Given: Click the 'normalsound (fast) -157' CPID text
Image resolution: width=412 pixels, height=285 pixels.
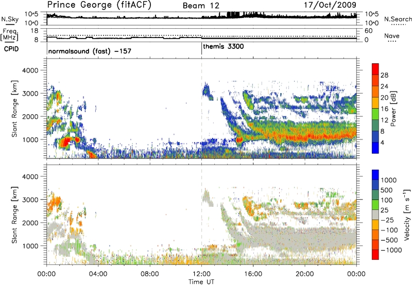Looking at the screenshot, I should 90,51.
